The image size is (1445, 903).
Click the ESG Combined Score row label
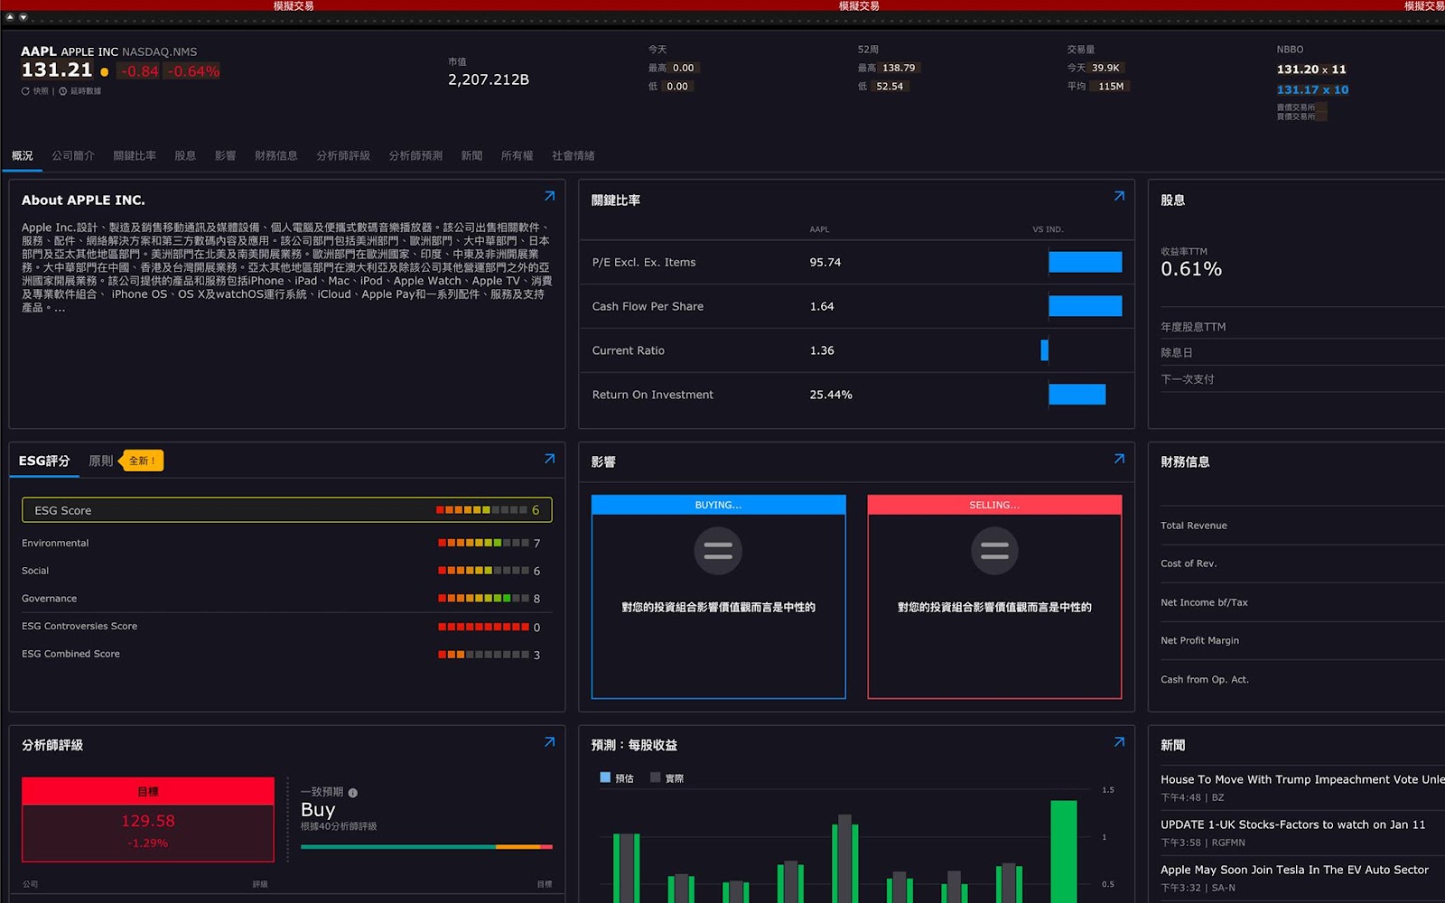point(70,654)
